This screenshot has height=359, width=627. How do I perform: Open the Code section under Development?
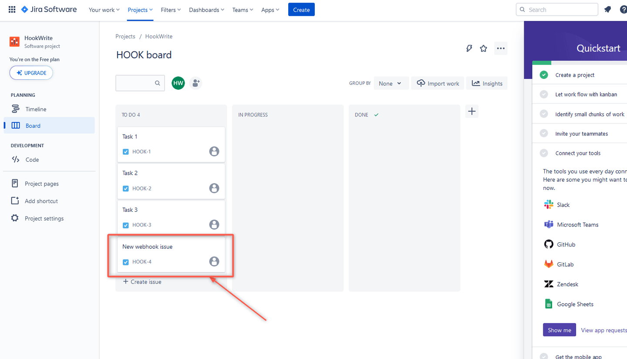coord(30,159)
